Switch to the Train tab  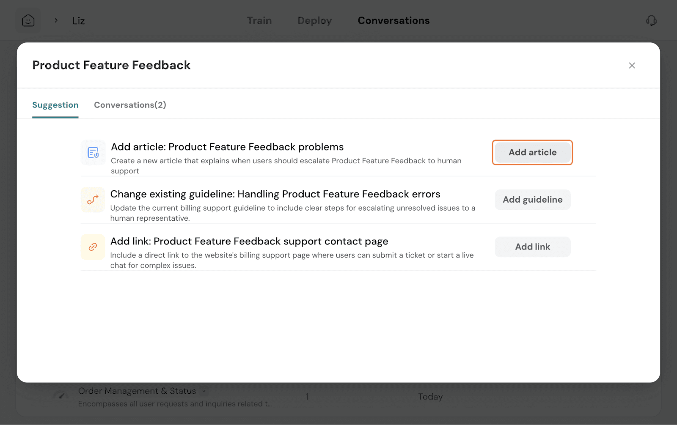259,21
